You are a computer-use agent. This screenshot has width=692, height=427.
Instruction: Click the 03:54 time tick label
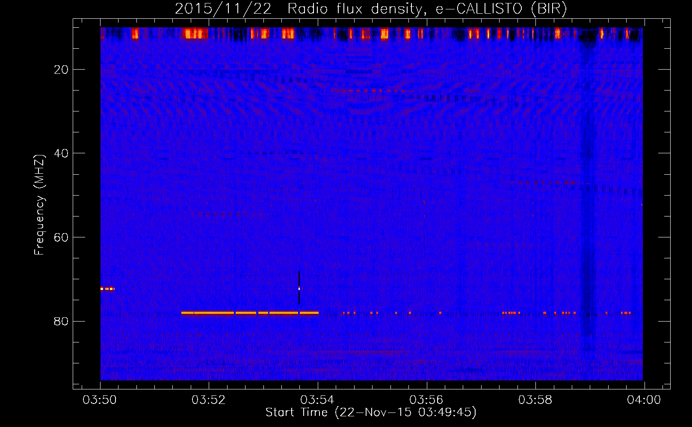click(317, 400)
